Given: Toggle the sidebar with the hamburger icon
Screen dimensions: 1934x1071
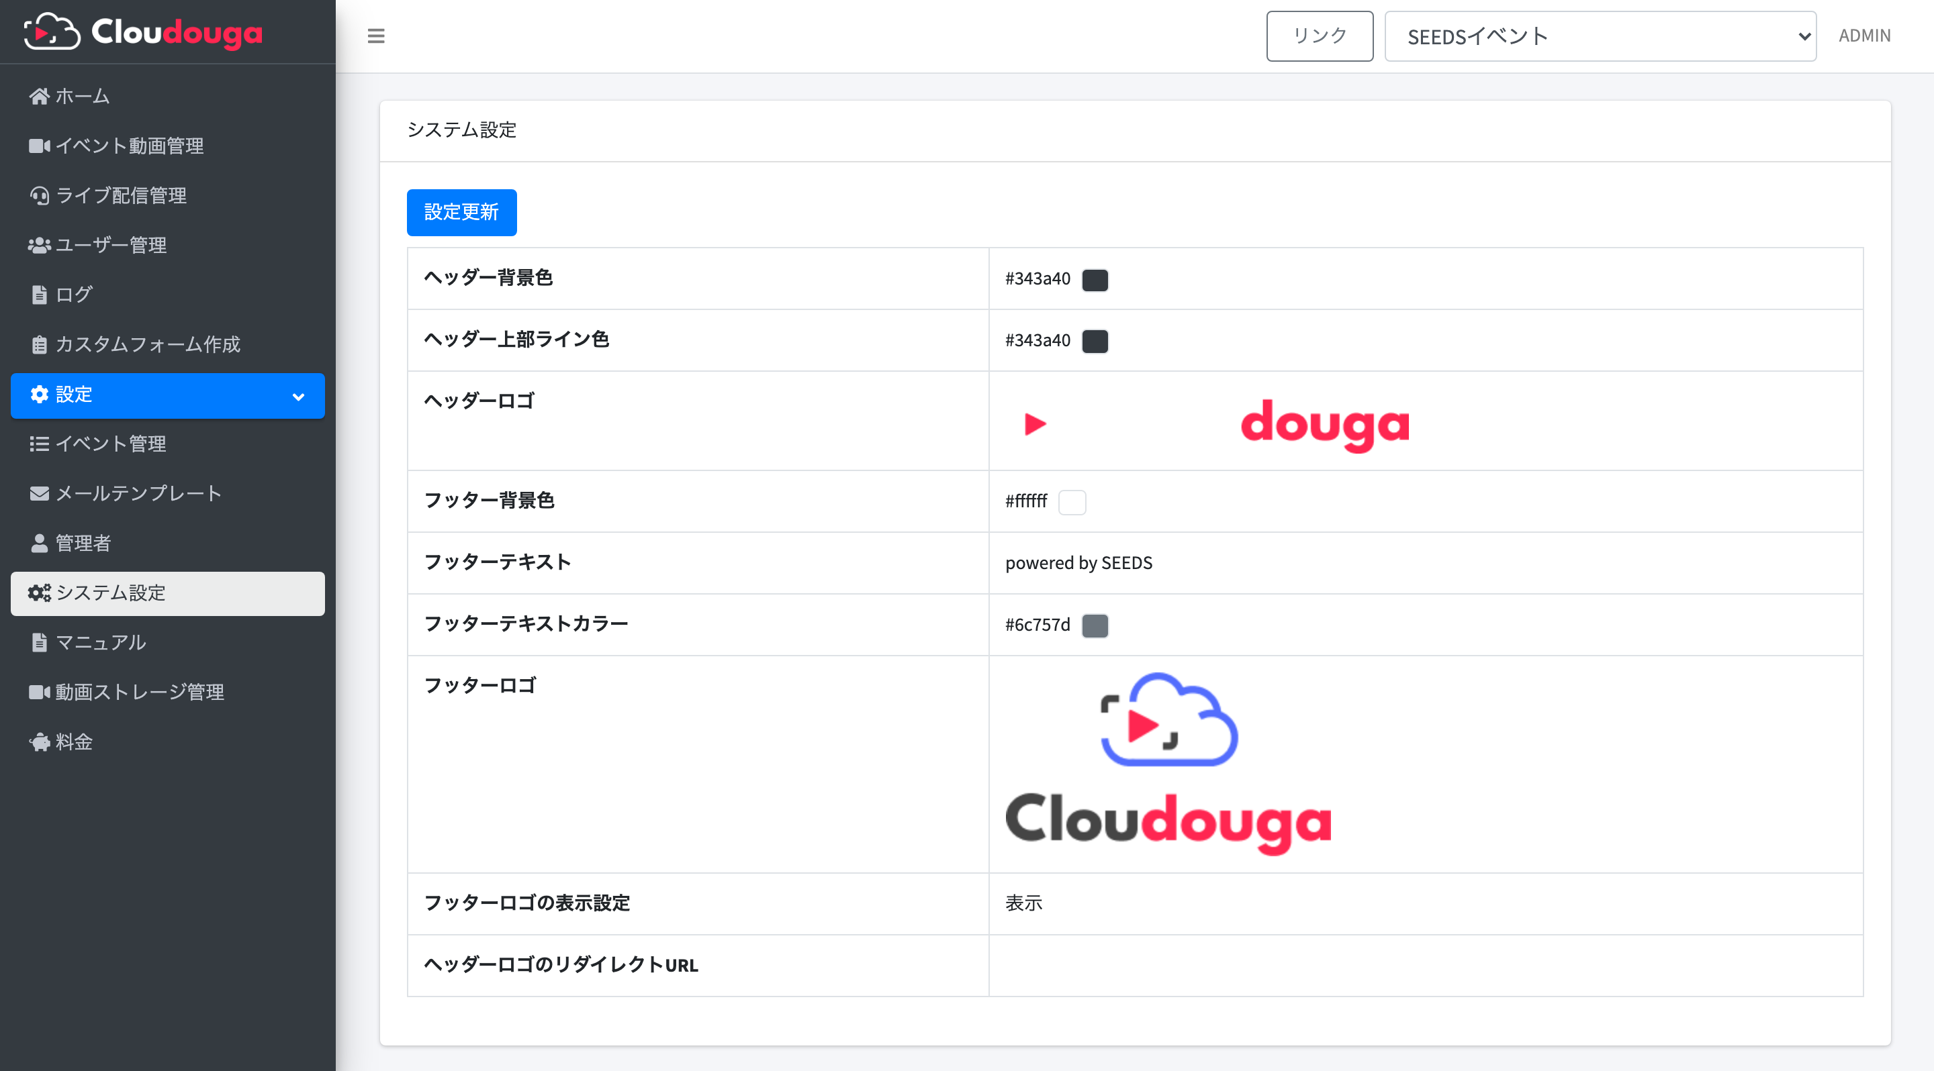Looking at the screenshot, I should [x=376, y=36].
